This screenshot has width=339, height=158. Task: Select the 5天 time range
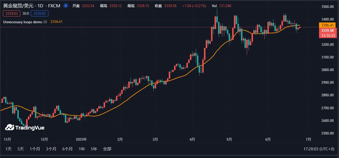coord(21,149)
